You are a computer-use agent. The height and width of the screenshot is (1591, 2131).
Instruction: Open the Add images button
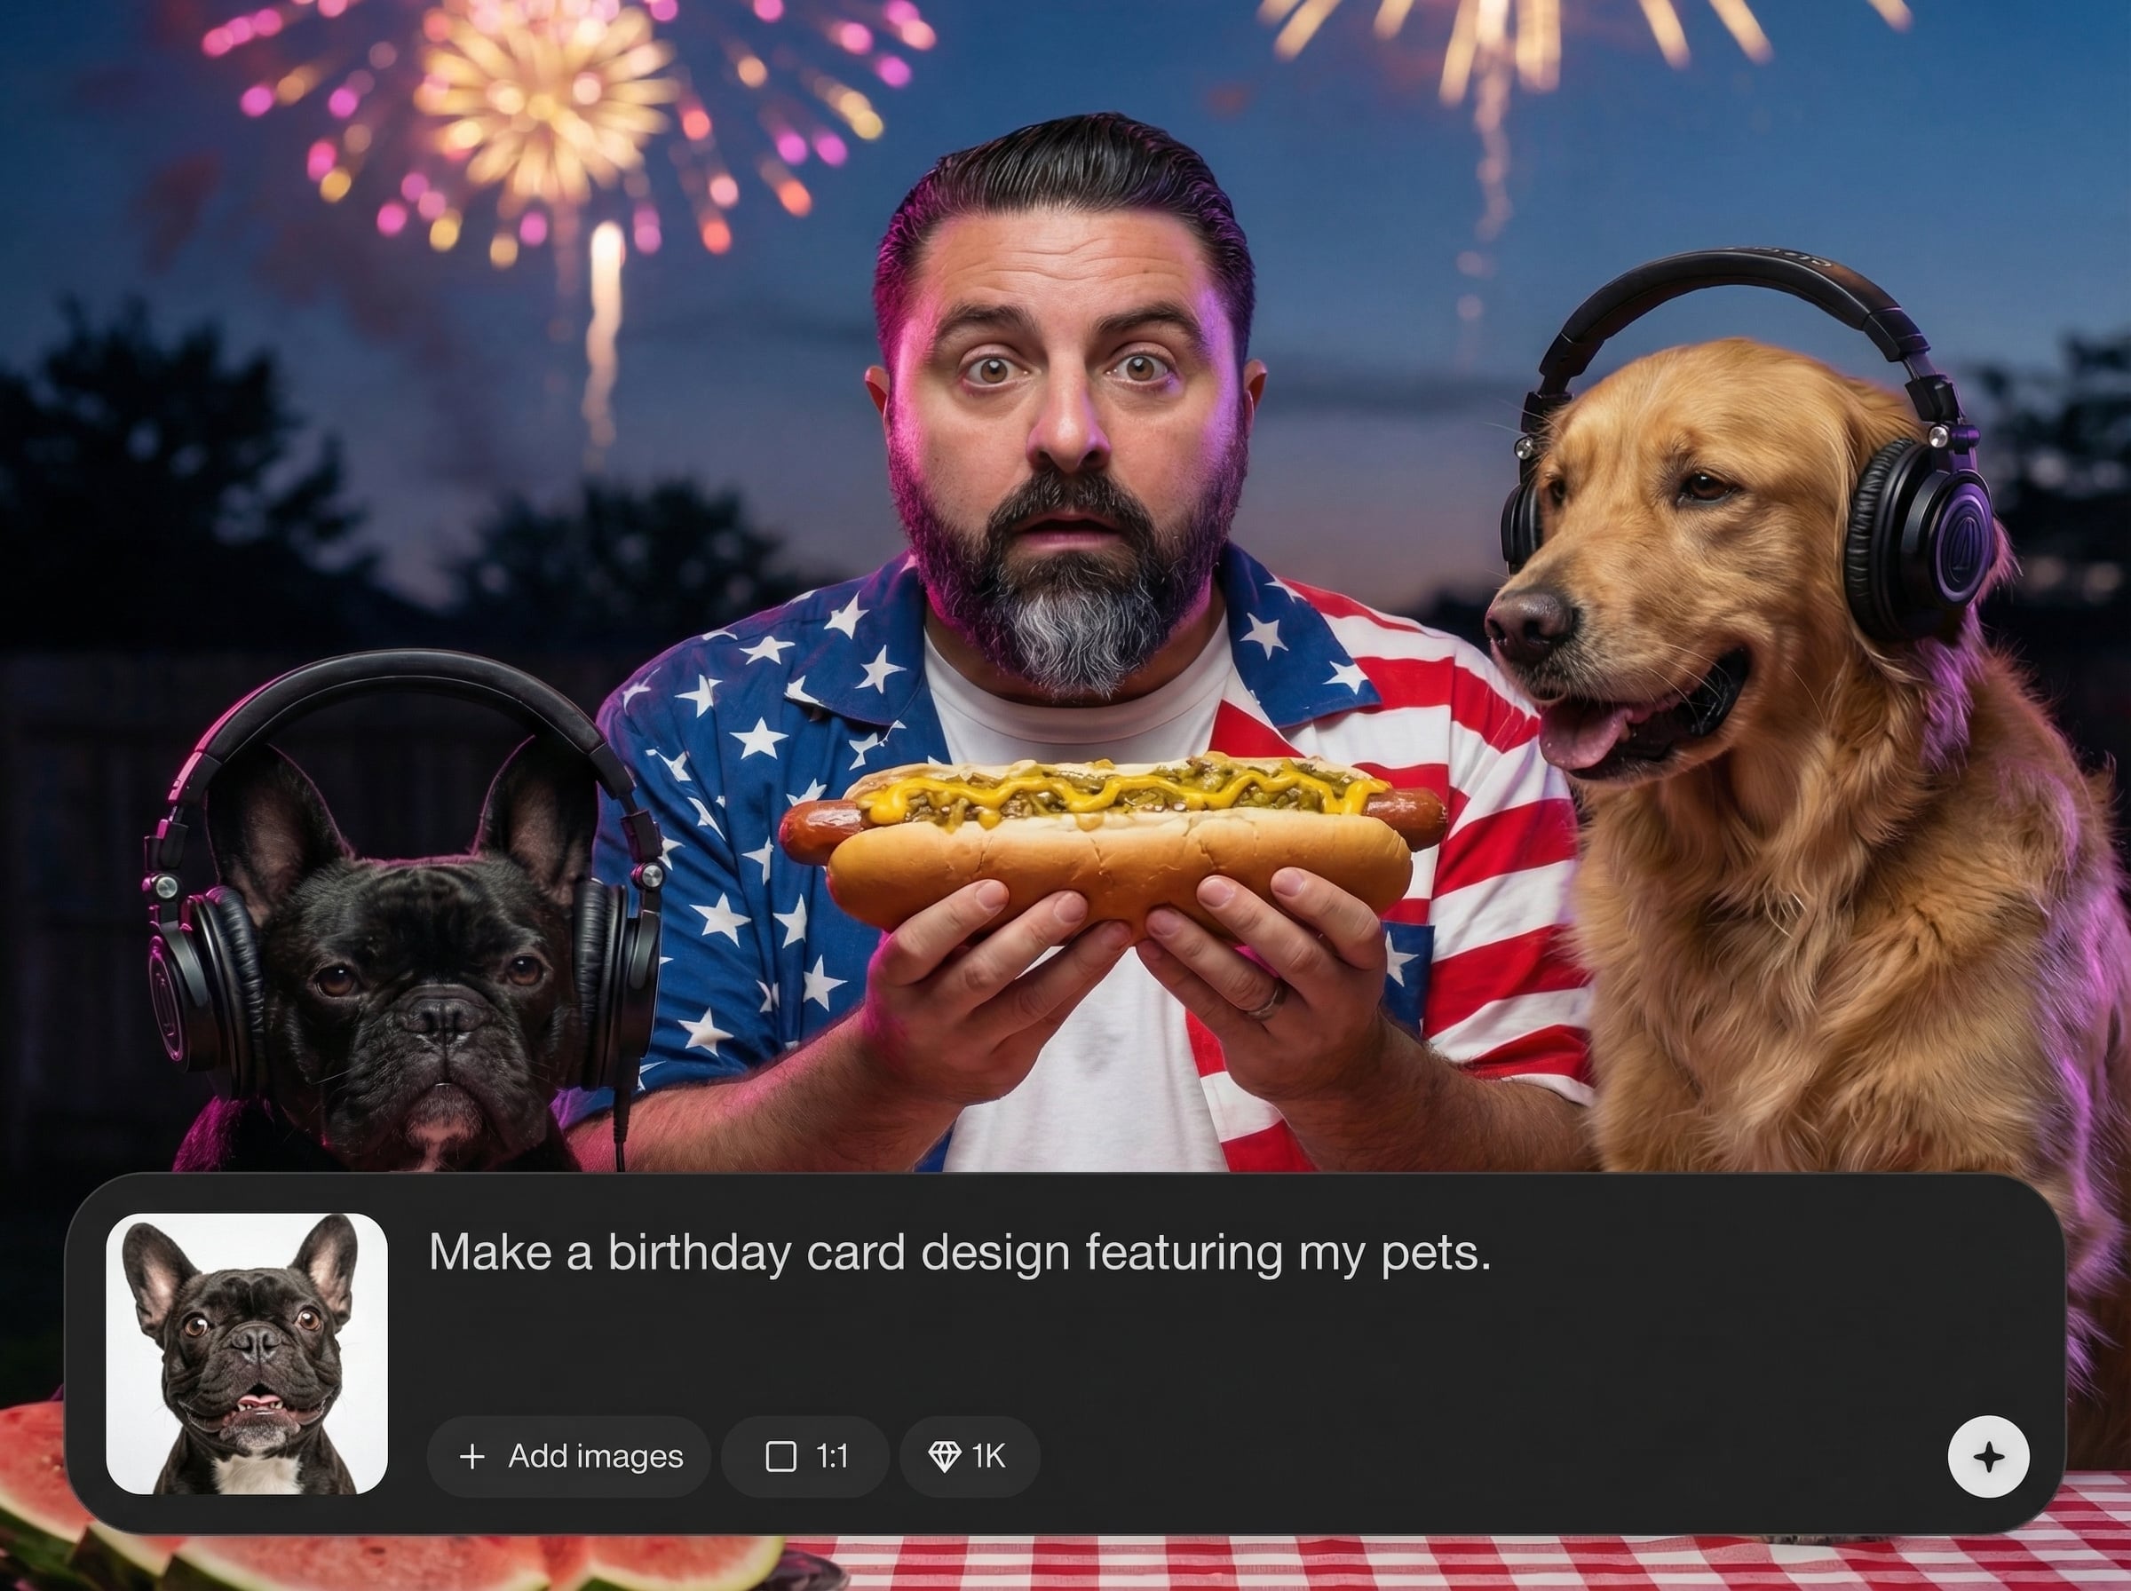tap(569, 1456)
